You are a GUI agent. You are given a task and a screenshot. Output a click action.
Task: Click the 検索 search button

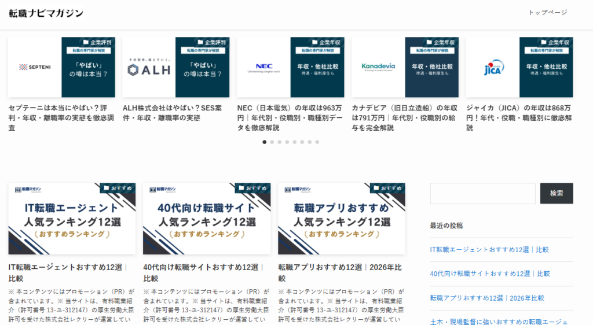click(x=557, y=193)
